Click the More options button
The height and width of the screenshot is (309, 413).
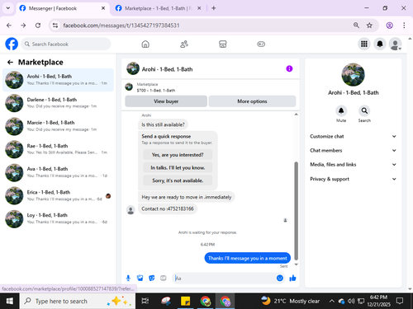[252, 101]
